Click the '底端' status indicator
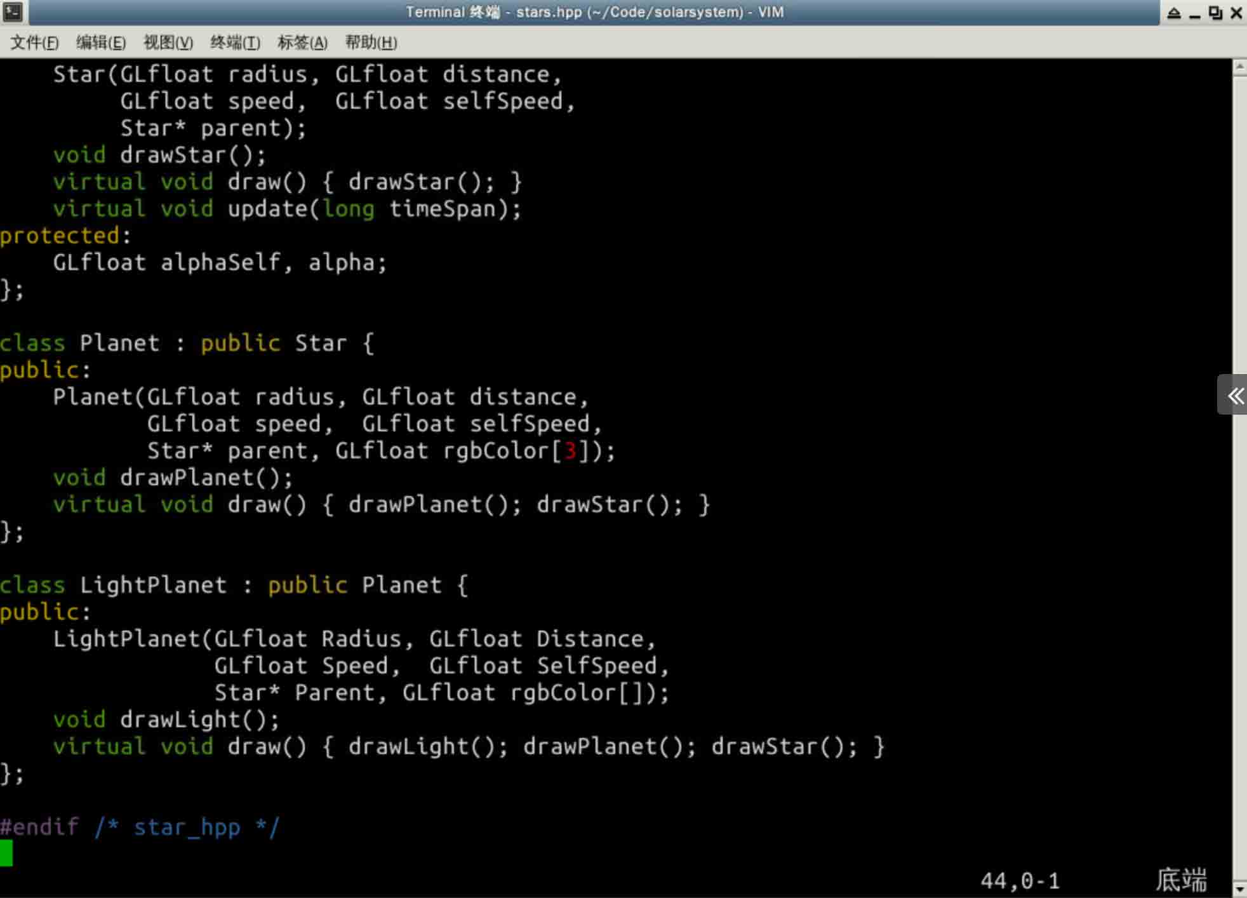 point(1180,880)
